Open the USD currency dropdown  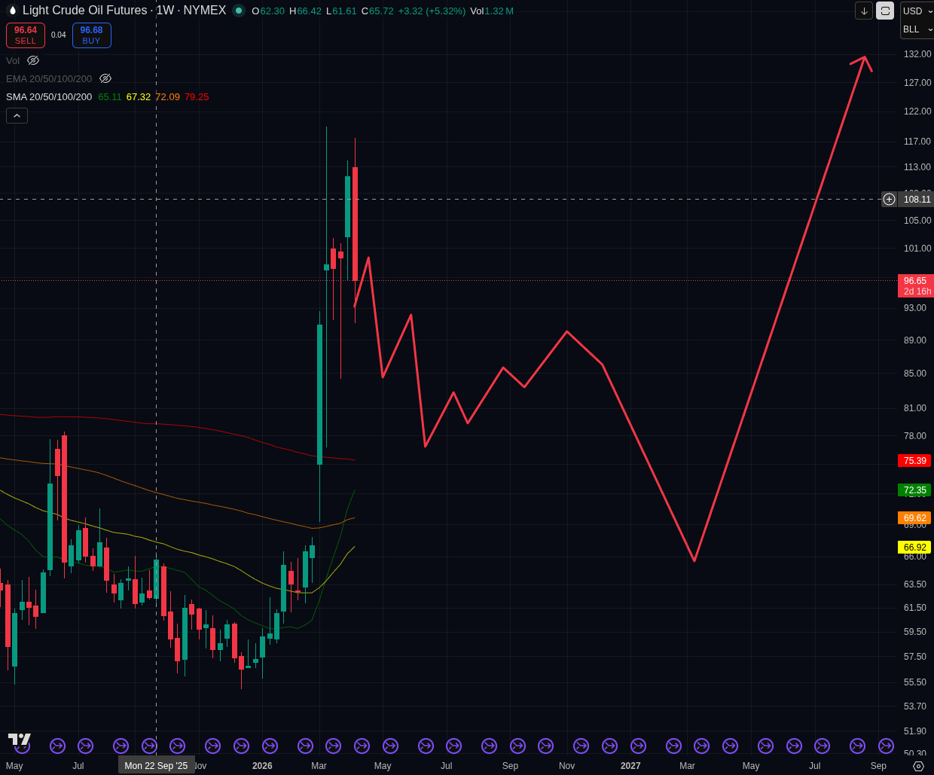[x=917, y=11]
